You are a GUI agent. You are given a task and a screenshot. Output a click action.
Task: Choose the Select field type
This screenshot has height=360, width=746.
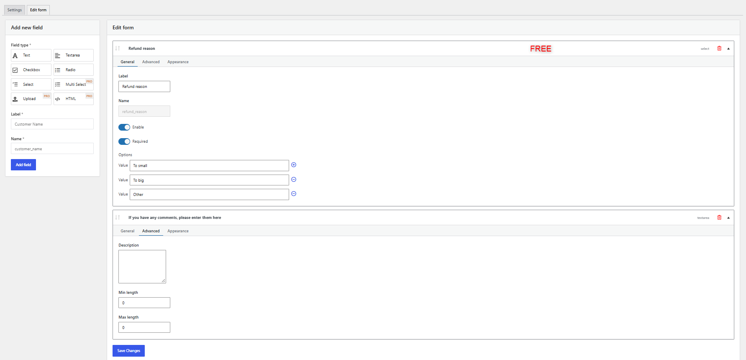click(x=31, y=85)
